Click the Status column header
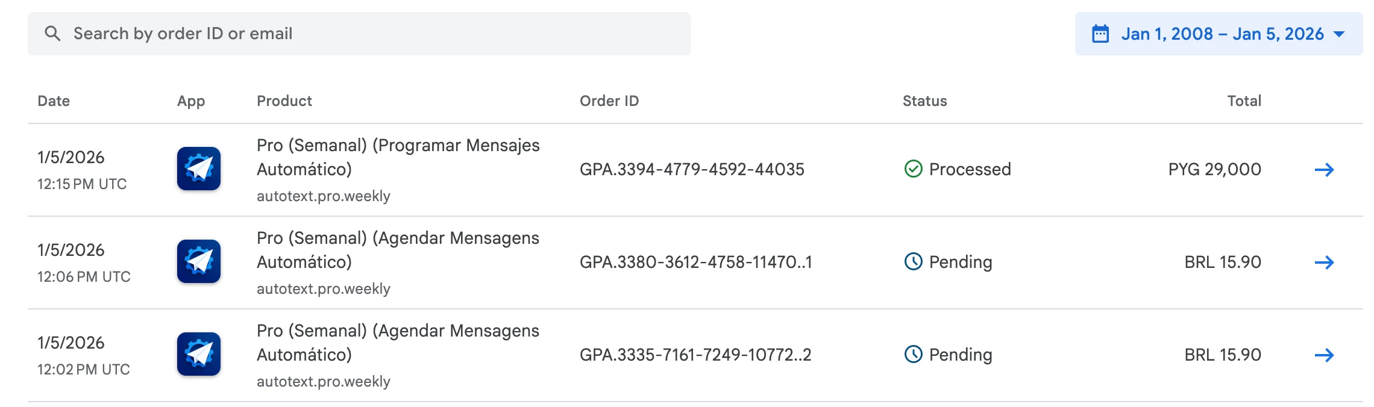This screenshot has width=1374, height=407. pos(924,101)
